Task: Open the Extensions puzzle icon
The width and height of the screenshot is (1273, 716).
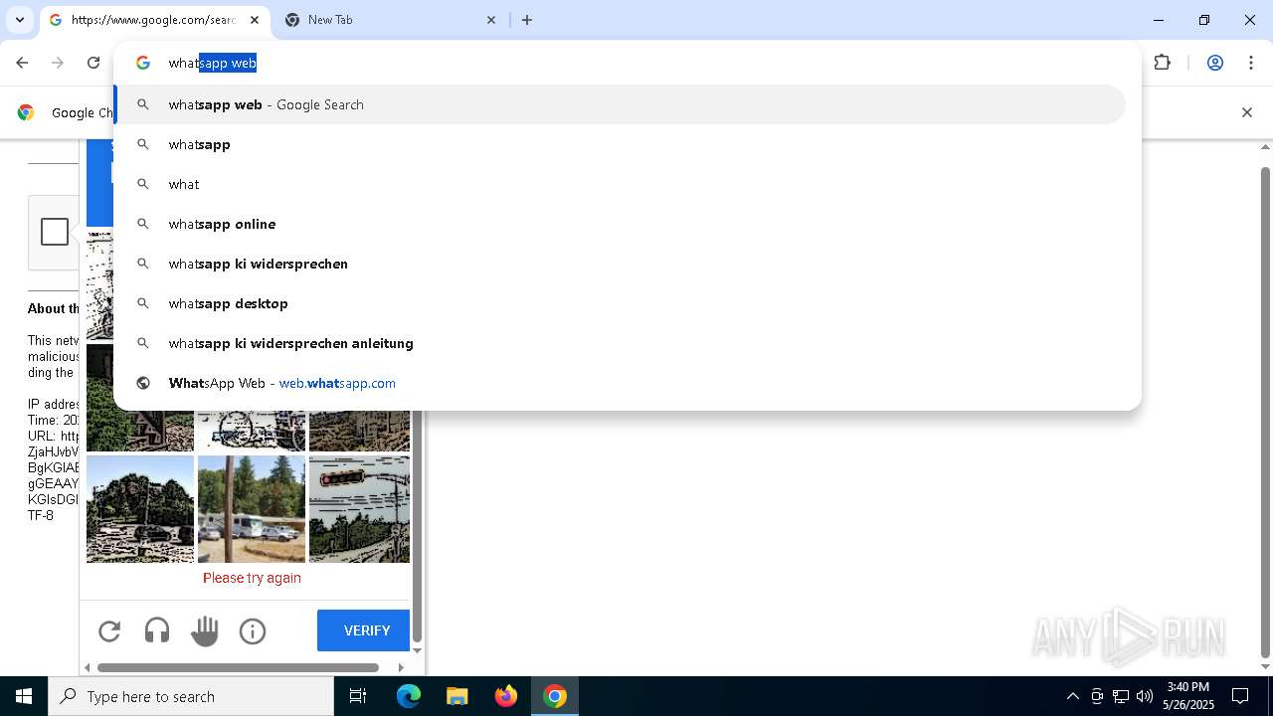Action: pos(1162,63)
